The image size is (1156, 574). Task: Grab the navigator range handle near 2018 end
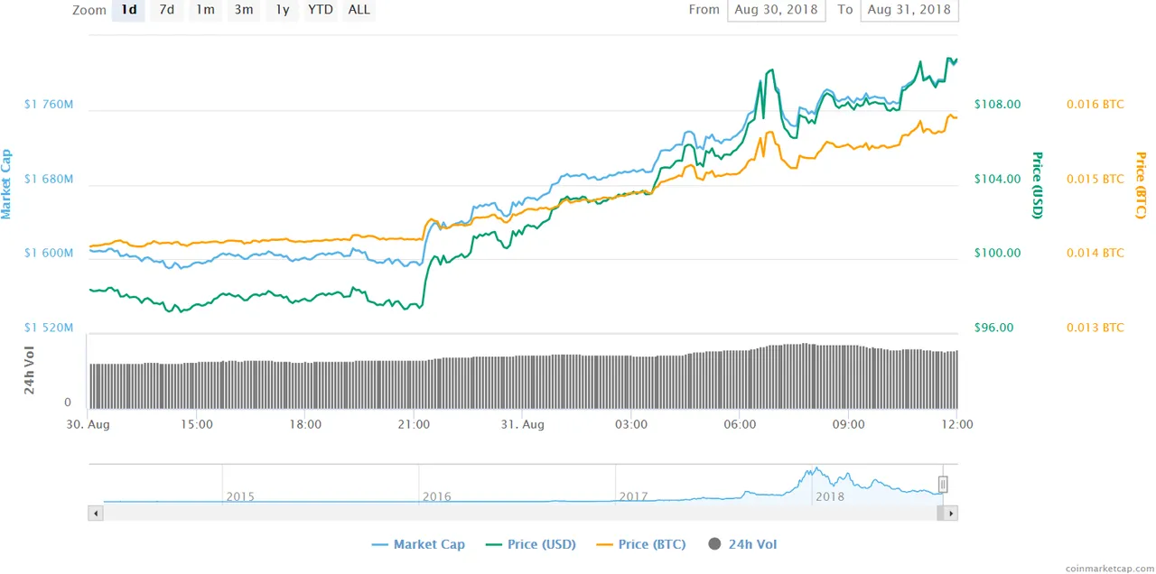[x=943, y=485]
